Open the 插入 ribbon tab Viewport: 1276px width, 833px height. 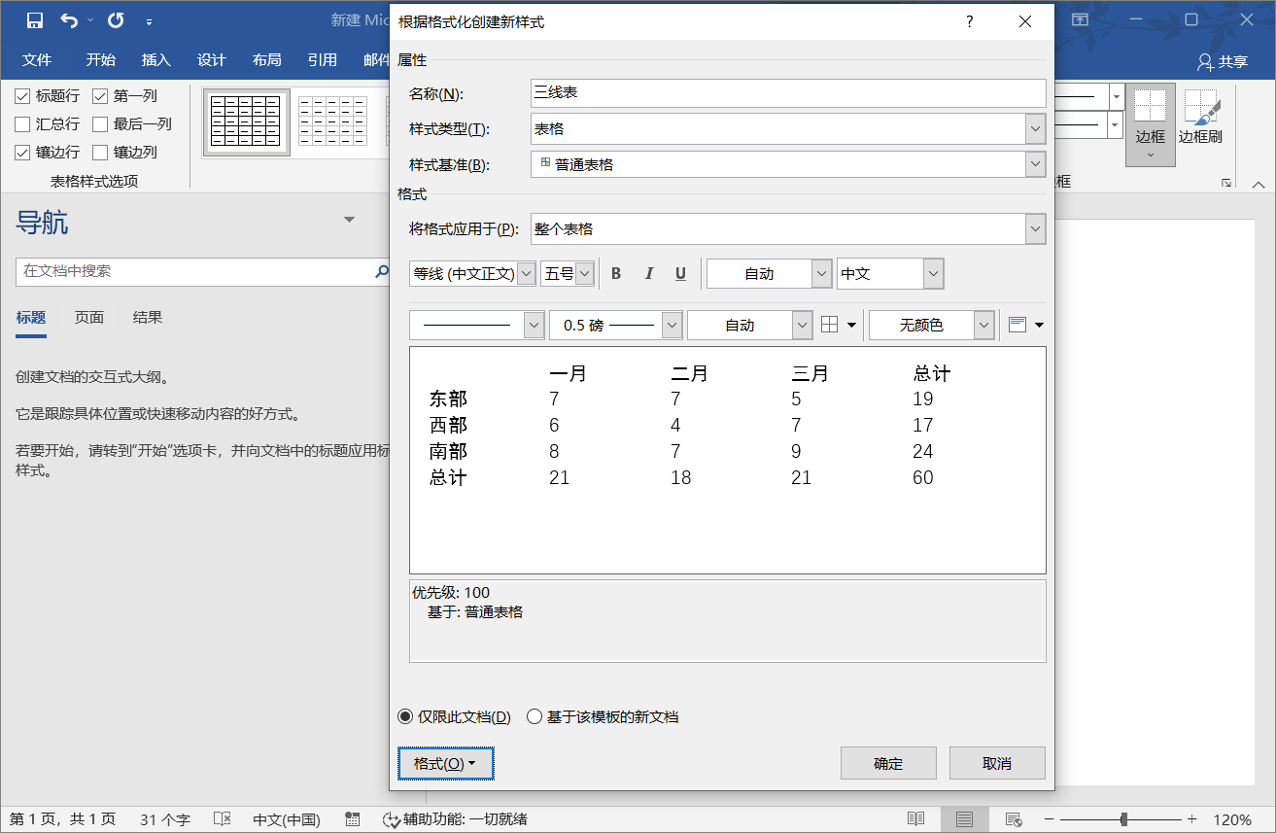click(x=155, y=60)
